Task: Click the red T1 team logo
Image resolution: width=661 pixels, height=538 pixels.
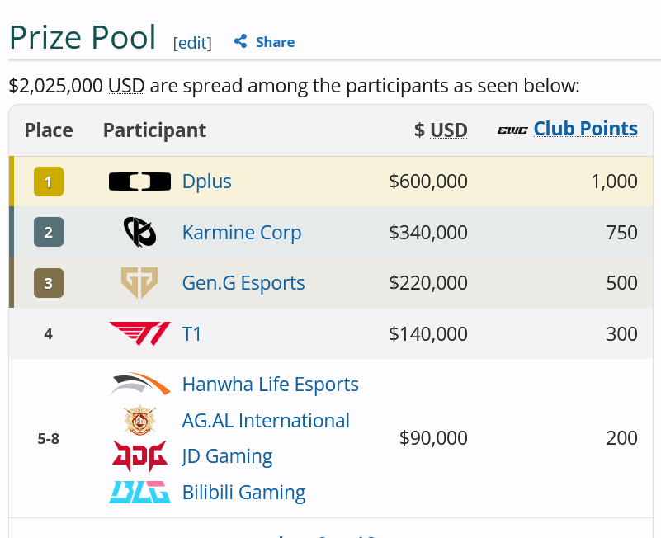Action: (139, 333)
